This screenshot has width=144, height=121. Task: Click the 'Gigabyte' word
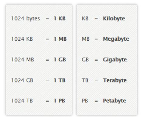(x=115, y=60)
